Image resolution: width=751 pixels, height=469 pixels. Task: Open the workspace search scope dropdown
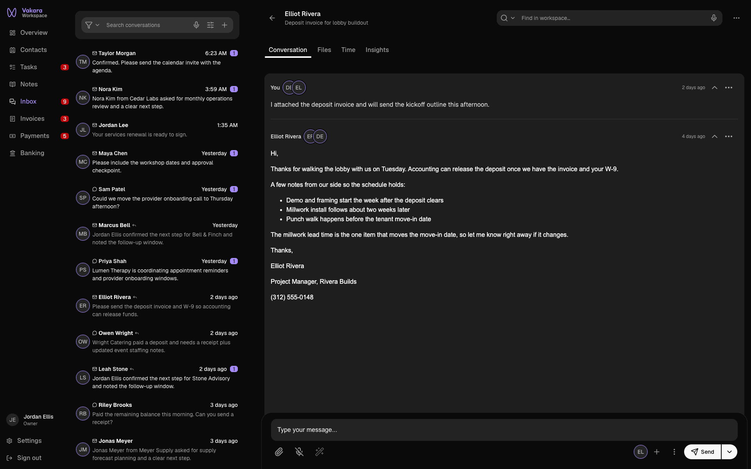[x=508, y=18]
